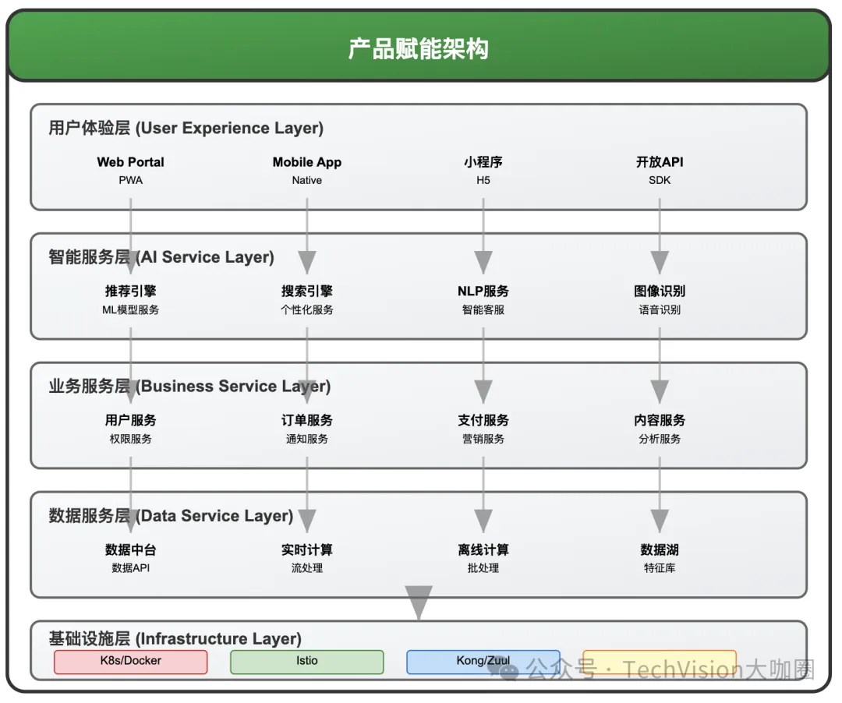Toggle the 离线计算 批处理 module
Image resolution: width=842 pixels, height=703 pixels.
pos(483,558)
